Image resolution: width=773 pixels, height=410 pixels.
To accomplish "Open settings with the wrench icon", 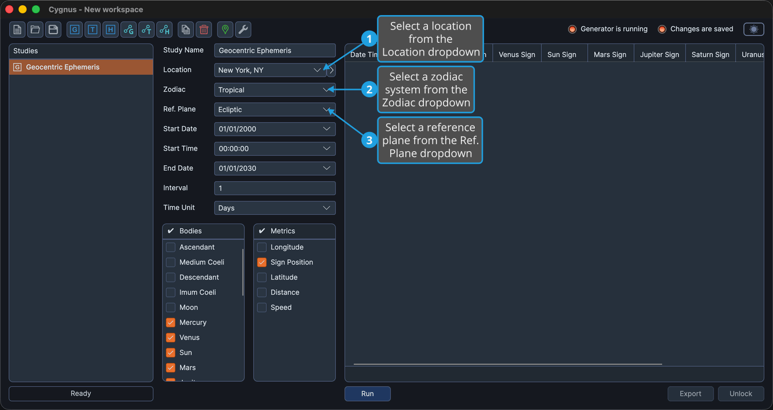I will click(x=243, y=30).
